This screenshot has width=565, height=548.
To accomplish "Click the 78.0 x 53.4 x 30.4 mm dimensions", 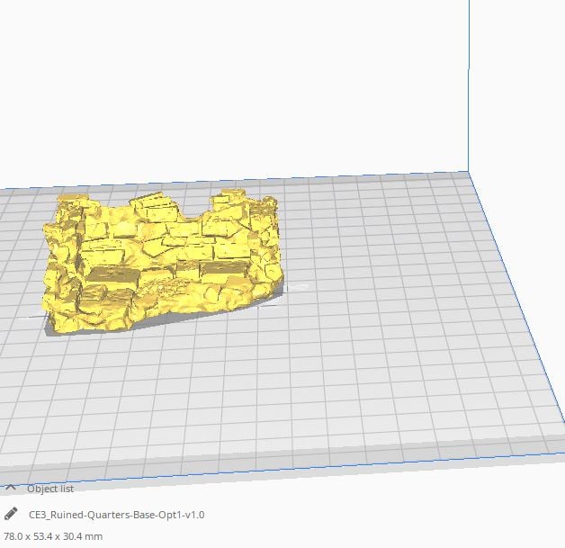I will click(x=53, y=536).
